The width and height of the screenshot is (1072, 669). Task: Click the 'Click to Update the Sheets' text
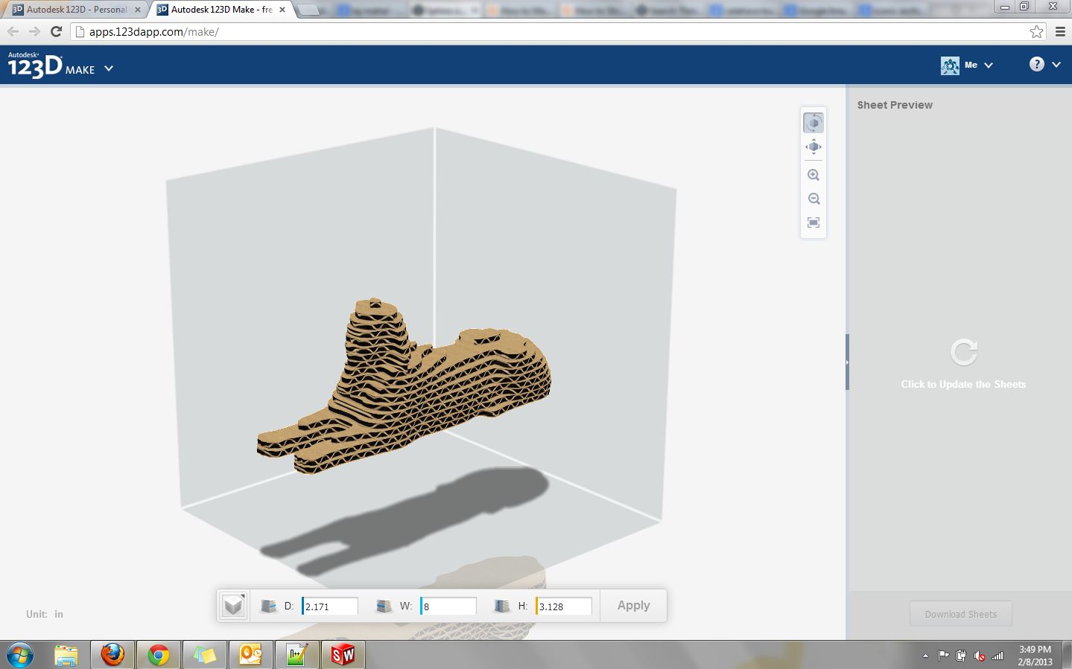[x=963, y=384]
